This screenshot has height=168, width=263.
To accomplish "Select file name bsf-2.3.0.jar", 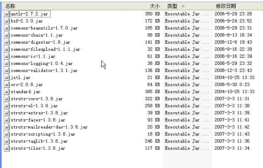I will [x=27, y=21].
